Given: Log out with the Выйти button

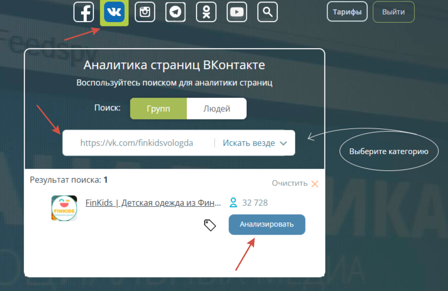Looking at the screenshot, I should tap(393, 12).
